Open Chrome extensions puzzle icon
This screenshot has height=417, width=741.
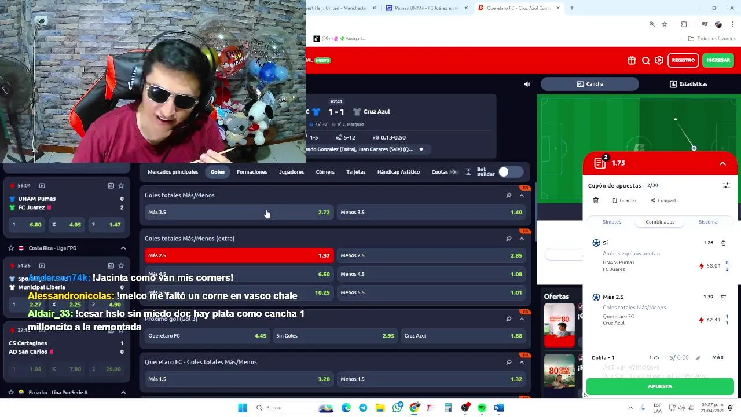click(x=684, y=24)
